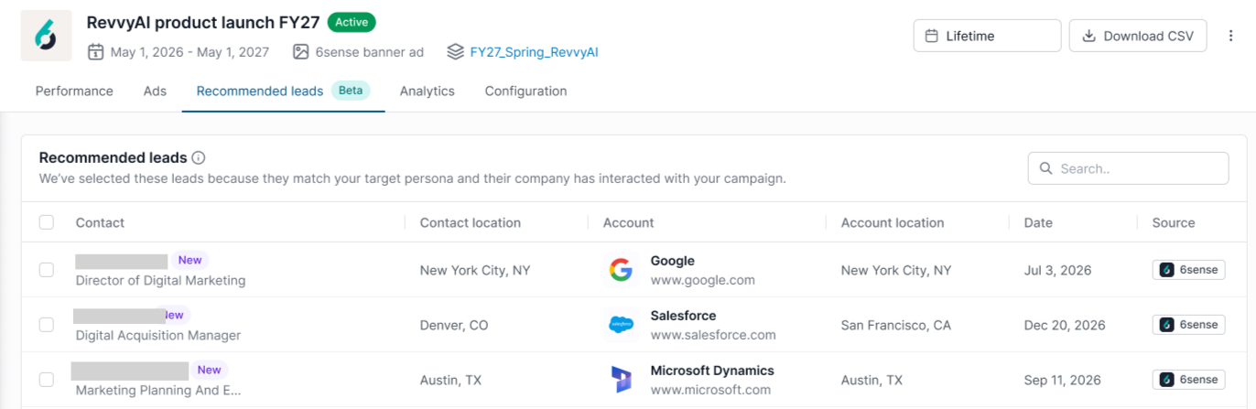The image size is (1256, 409).
Task: Click the Google account logo
Action: pyautogui.click(x=621, y=270)
